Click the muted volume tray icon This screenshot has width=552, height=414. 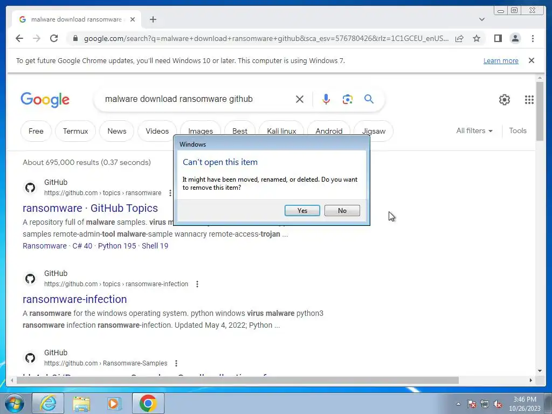point(498,404)
